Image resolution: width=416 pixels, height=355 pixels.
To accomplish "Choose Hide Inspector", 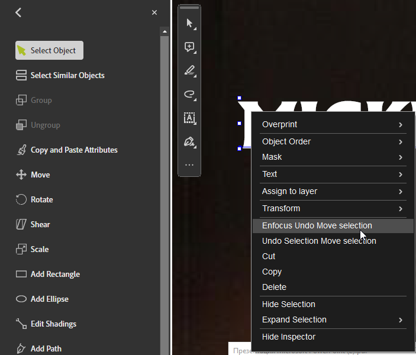I will tap(333, 337).
